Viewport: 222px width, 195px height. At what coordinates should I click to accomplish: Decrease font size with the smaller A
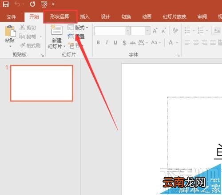(x=164, y=31)
